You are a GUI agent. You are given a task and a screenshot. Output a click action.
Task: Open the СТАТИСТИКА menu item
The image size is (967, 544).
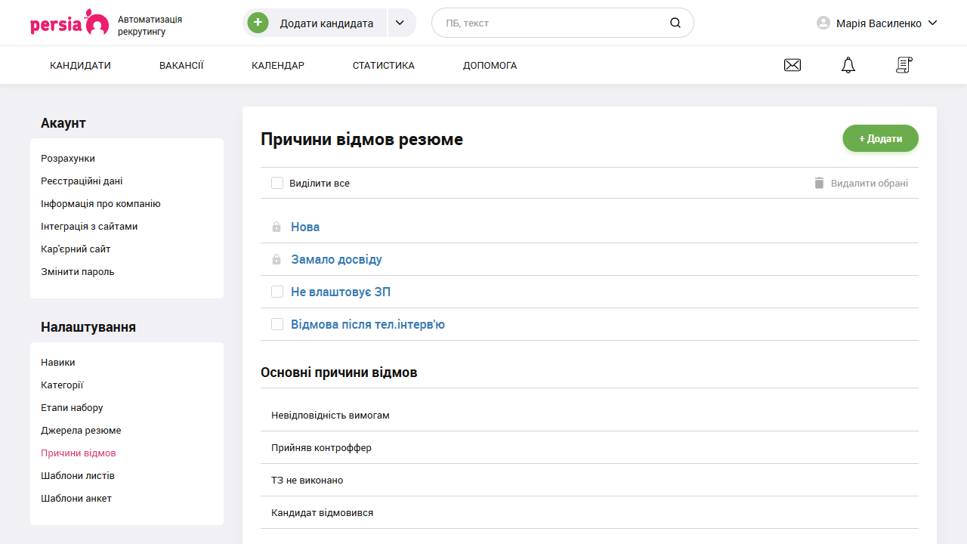tap(383, 65)
